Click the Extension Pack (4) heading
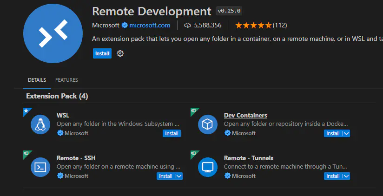The width and height of the screenshot is (383, 196). click(57, 96)
